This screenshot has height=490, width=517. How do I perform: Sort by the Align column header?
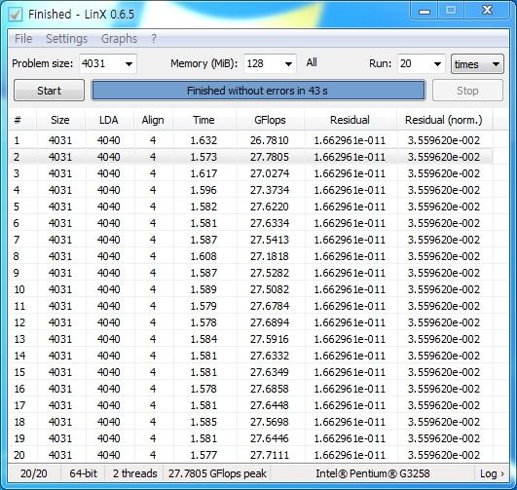pos(153,120)
